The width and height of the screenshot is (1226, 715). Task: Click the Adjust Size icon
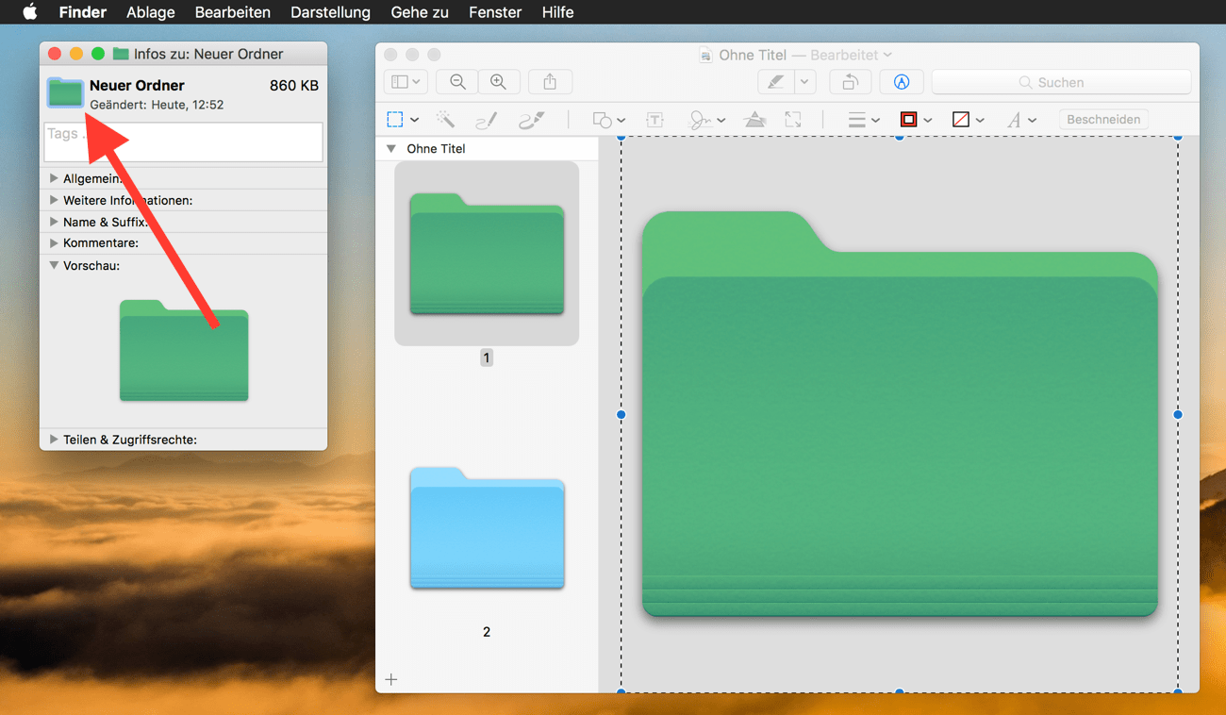pyautogui.click(x=793, y=120)
